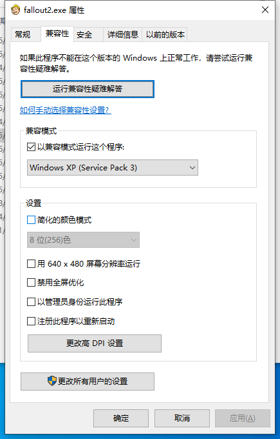The width and height of the screenshot is (280, 439).
Task: Enable 禁用全屏优化 option
Action: [x=31, y=283]
